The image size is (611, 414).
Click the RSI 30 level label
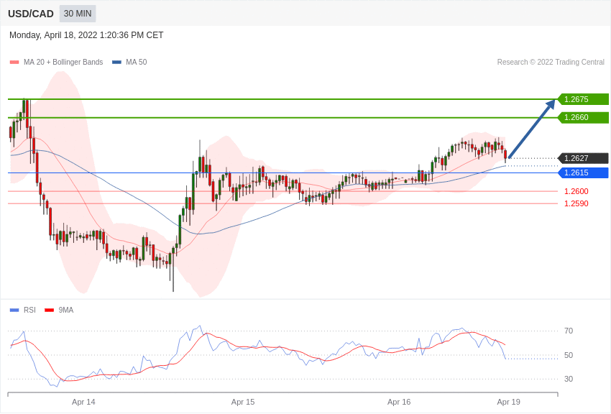(x=569, y=379)
